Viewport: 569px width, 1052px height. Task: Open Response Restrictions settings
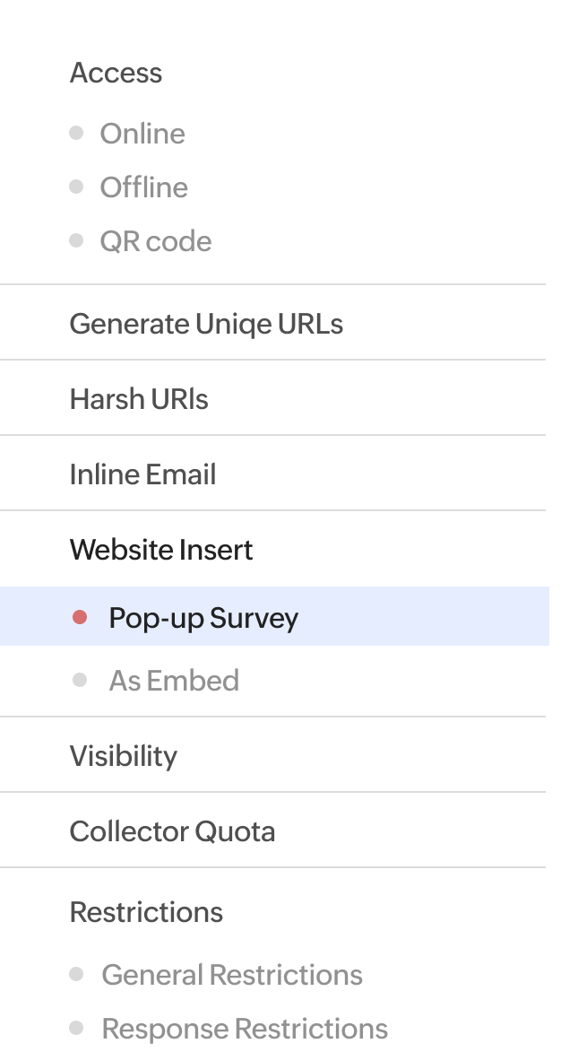click(x=245, y=1029)
